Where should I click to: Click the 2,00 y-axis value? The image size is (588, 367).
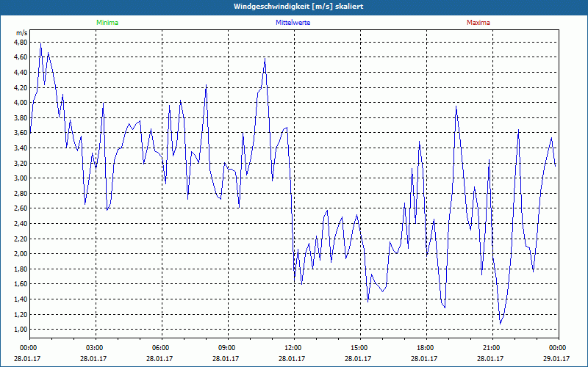pyautogui.click(x=21, y=254)
